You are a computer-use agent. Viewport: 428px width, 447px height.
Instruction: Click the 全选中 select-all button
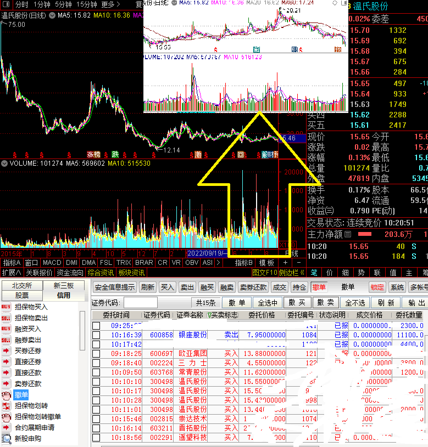(268, 303)
